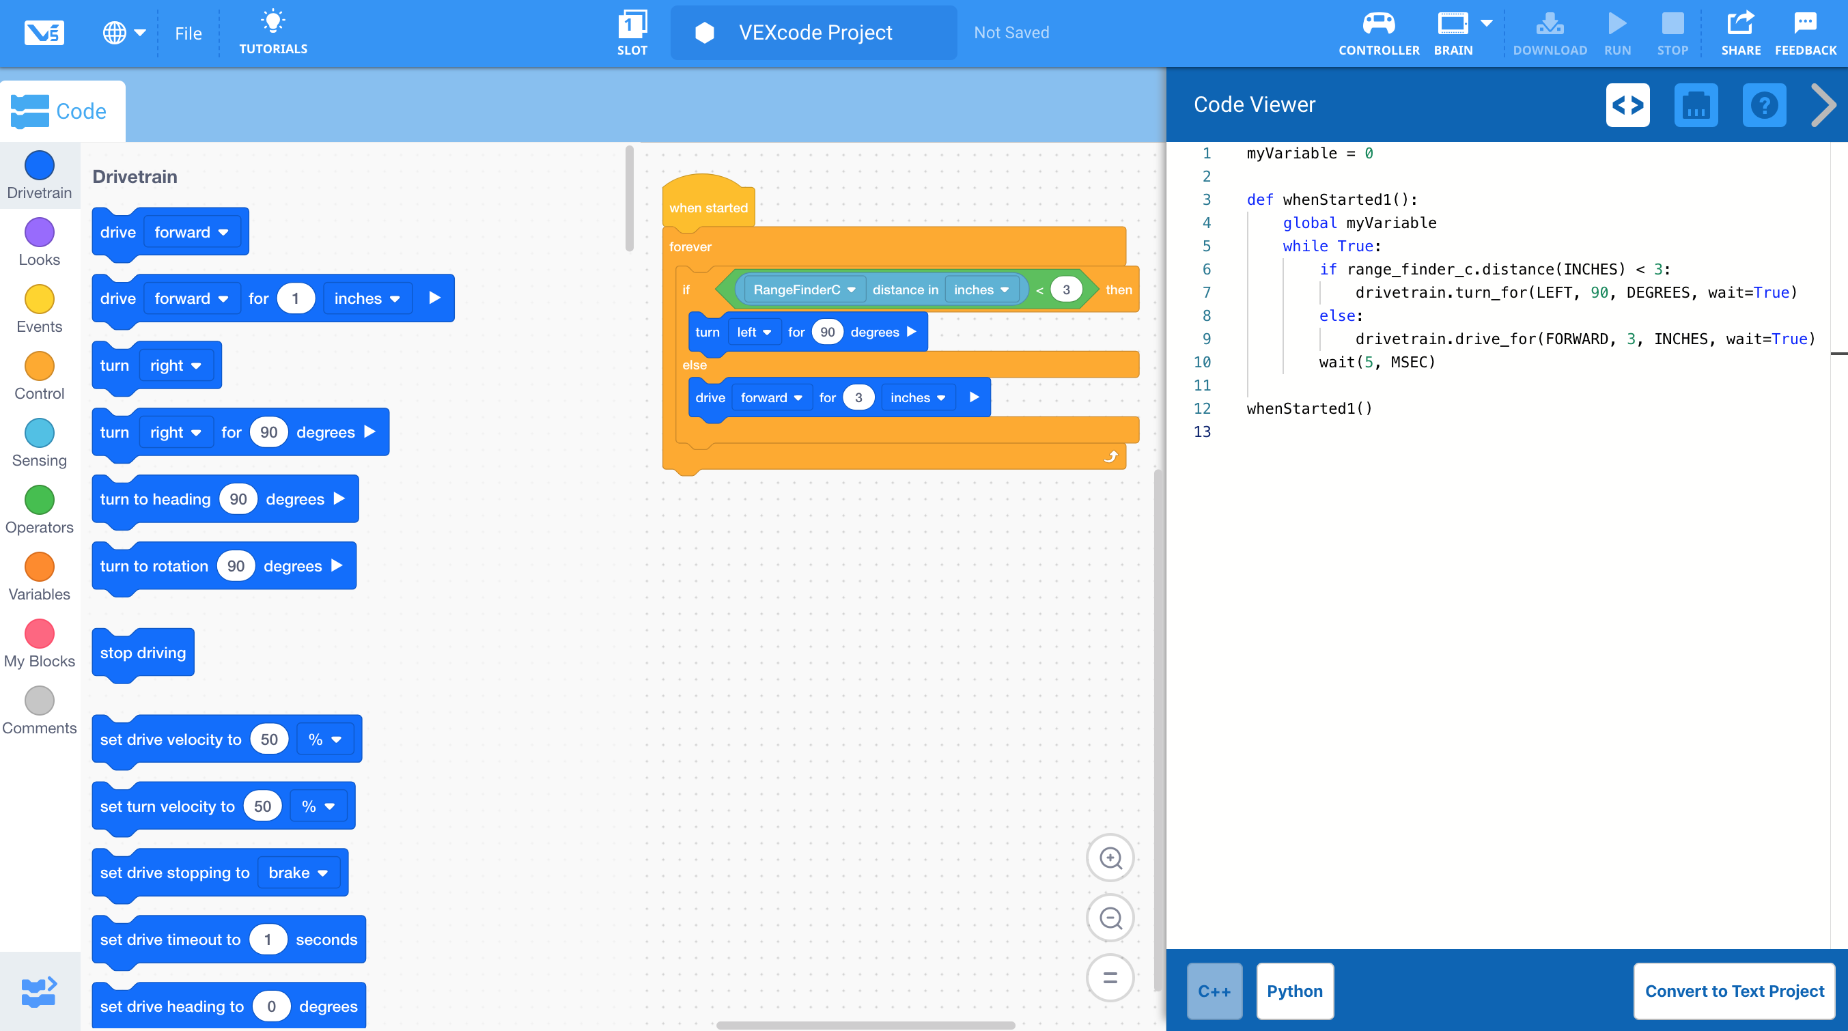Open right dropdown on palette turn block
The image size is (1848, 1031).
point(176,365)
